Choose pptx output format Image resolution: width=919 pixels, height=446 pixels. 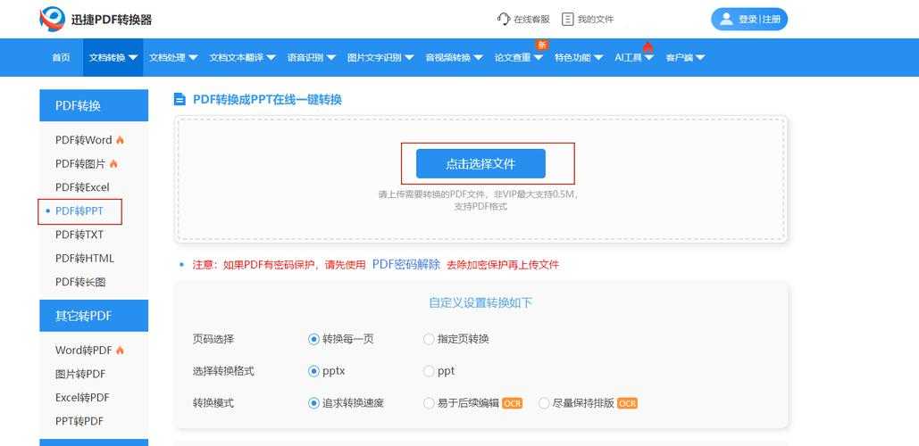(313, 371)
